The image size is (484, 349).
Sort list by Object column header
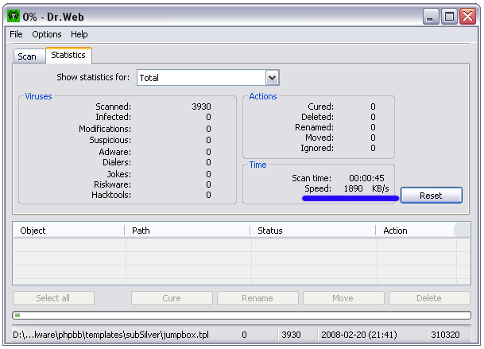click(69, 231)
